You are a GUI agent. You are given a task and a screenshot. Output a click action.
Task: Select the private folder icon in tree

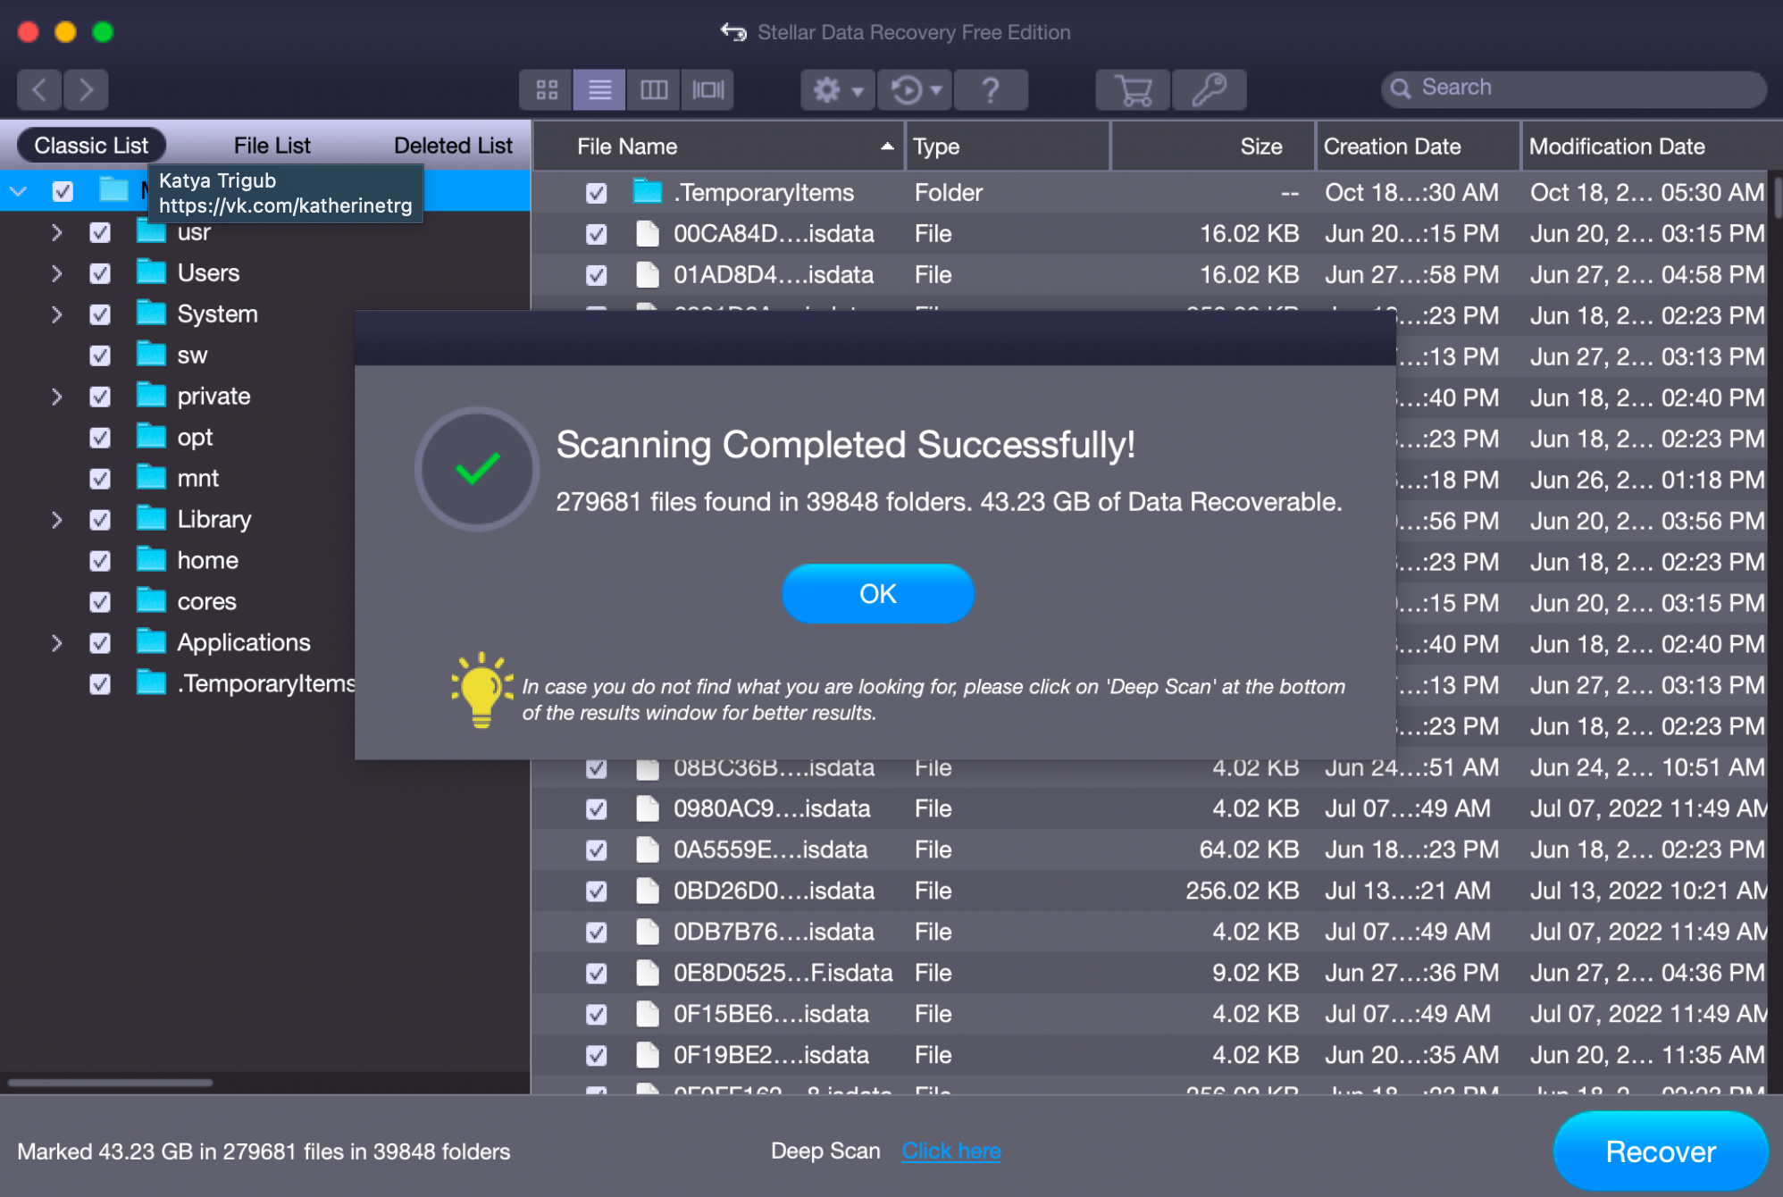(151, 395)
